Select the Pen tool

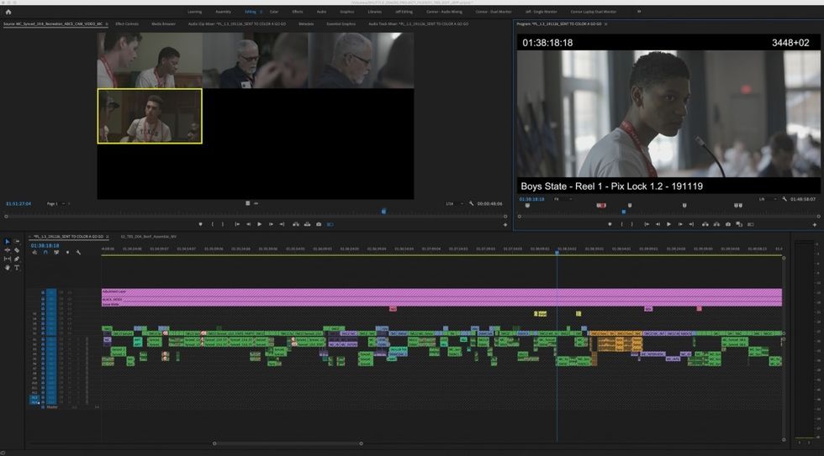coord(17,259)
